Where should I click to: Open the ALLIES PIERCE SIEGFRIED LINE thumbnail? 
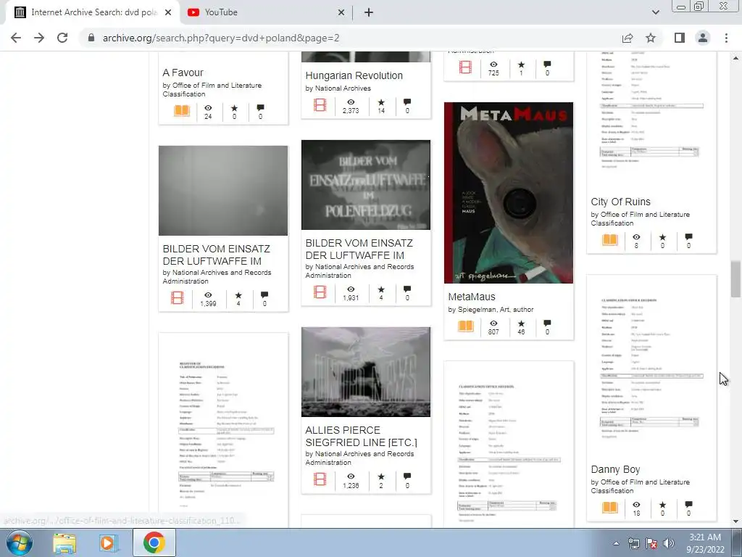tap(366, 372)
